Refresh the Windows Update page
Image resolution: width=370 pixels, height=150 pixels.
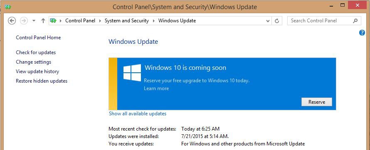[277, 21]
